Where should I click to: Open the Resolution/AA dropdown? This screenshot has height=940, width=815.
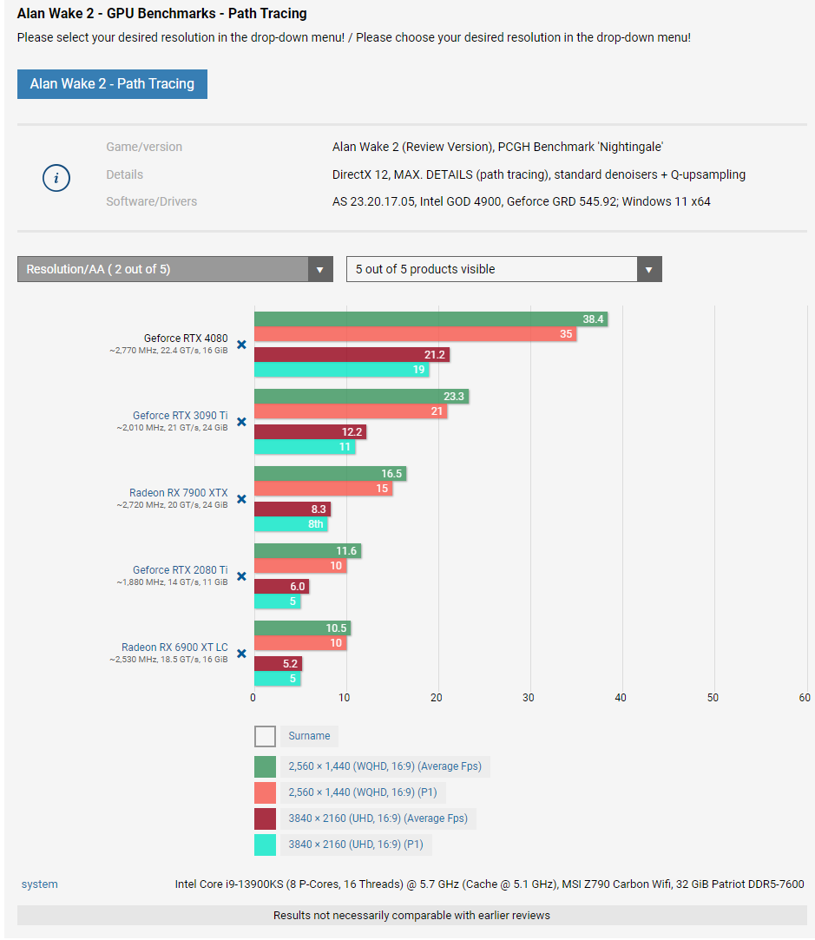[163, 269]
